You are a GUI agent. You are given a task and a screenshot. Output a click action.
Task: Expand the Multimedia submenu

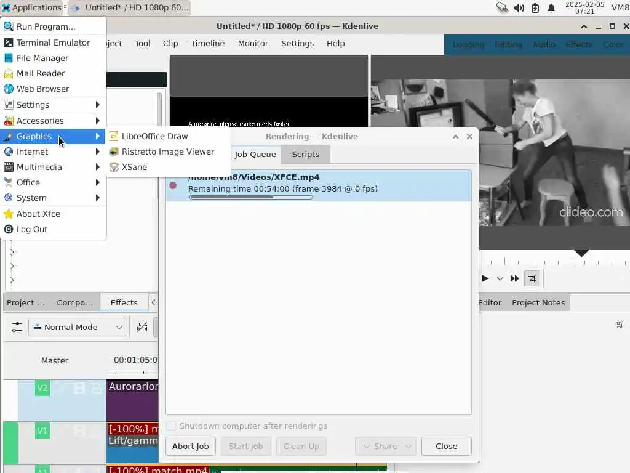tap(53, 167)
